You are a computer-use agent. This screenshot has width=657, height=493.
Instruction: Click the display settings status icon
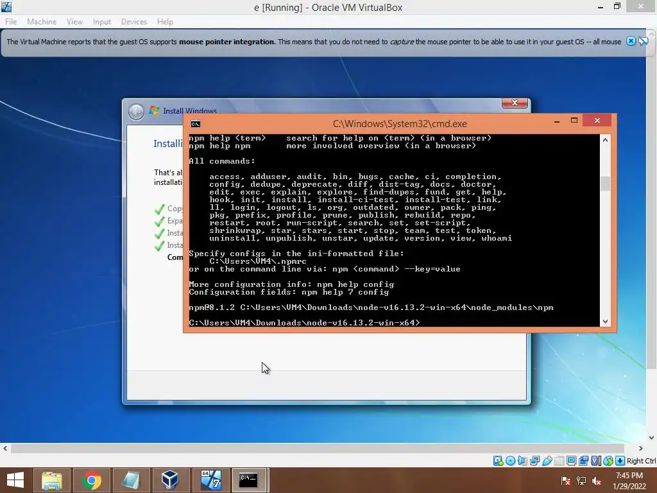571,461
